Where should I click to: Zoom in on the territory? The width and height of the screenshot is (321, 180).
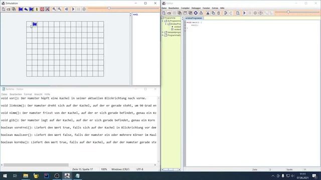pos(54,9)
